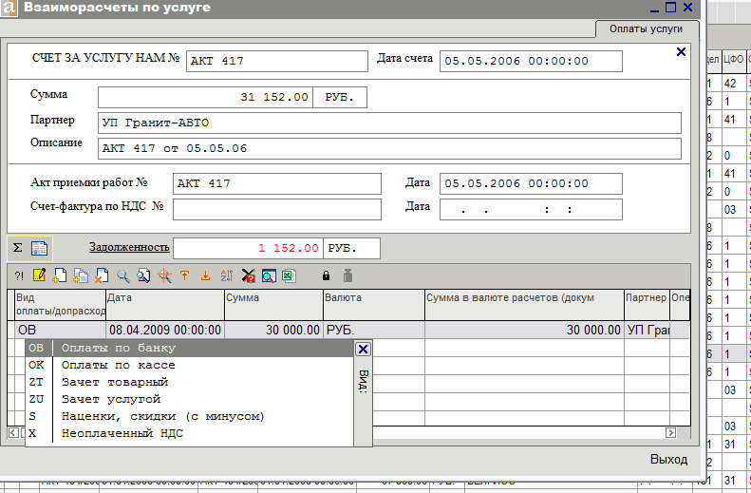Open the document form icon beside Sigma

click(39, 248)
